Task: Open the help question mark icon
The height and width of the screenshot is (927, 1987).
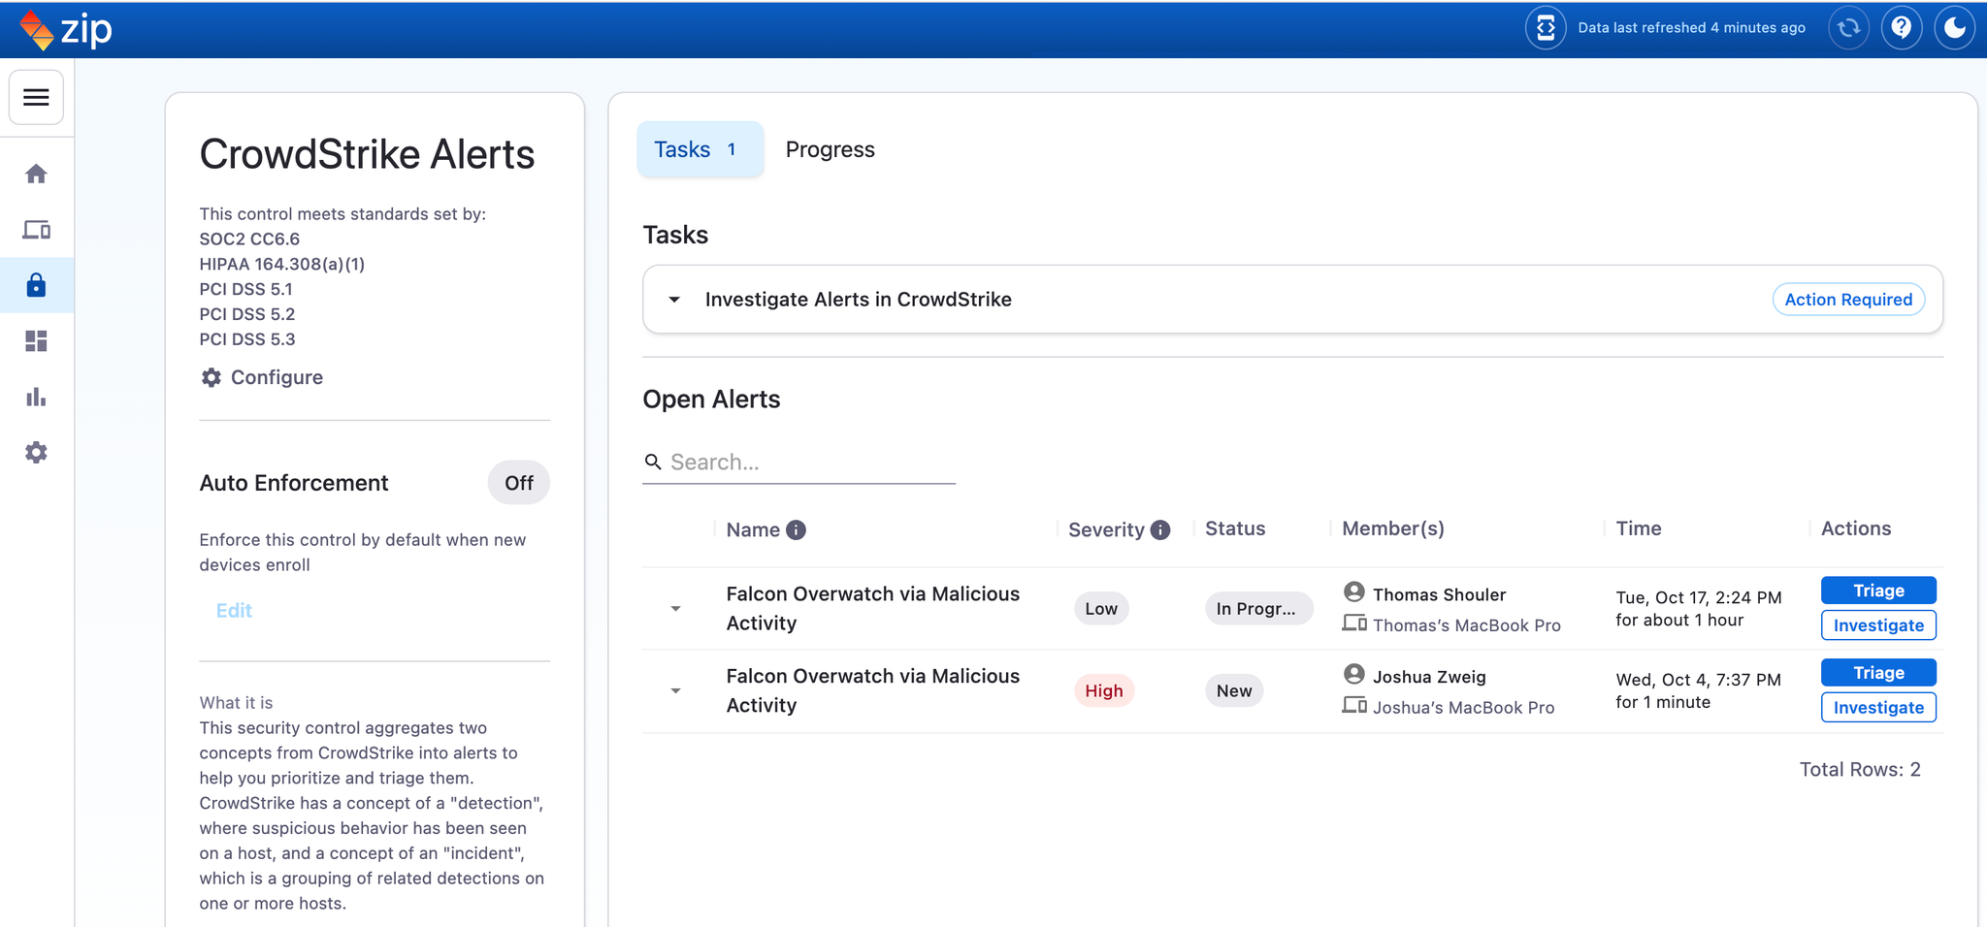Action: [1901, 28]
